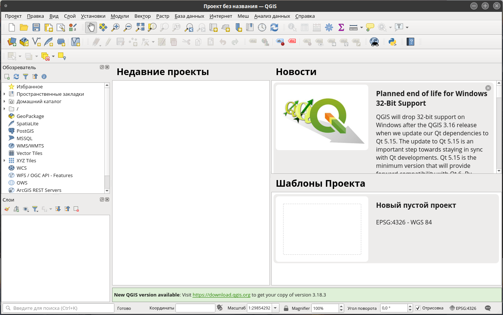Show statistical summary with Sigma icon
503x315 pixels.
pyautogui.click(x=341, y=27)
